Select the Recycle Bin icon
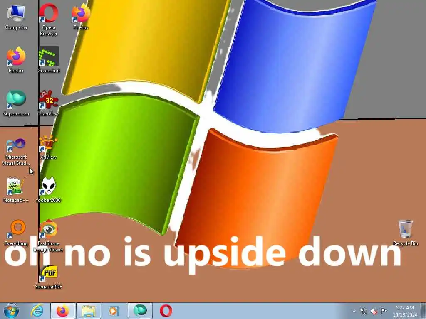This screenshot has height=319, width=426. click(x=406, y=233)
